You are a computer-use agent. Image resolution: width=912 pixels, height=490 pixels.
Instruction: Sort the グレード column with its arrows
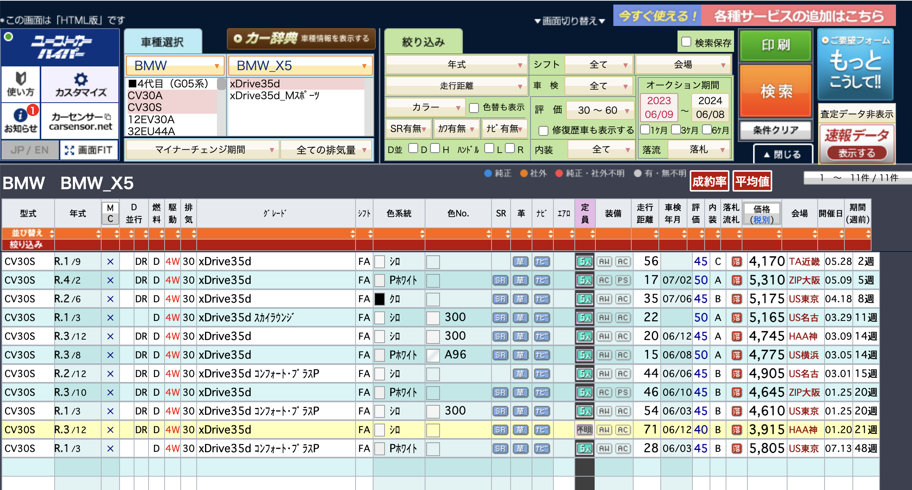pyautogui.click(x=352, y=233)
